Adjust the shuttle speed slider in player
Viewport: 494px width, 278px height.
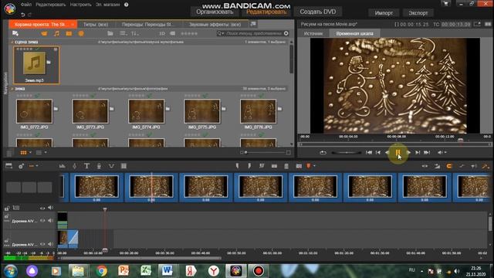[x=347, y=153]
